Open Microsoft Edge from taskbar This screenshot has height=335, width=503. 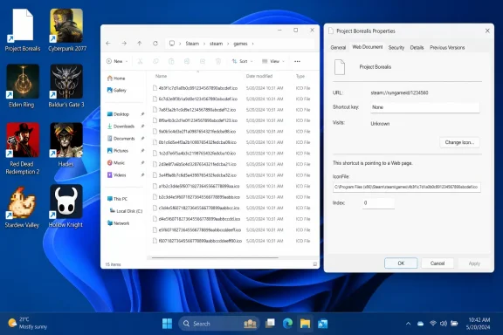(288, 324)
